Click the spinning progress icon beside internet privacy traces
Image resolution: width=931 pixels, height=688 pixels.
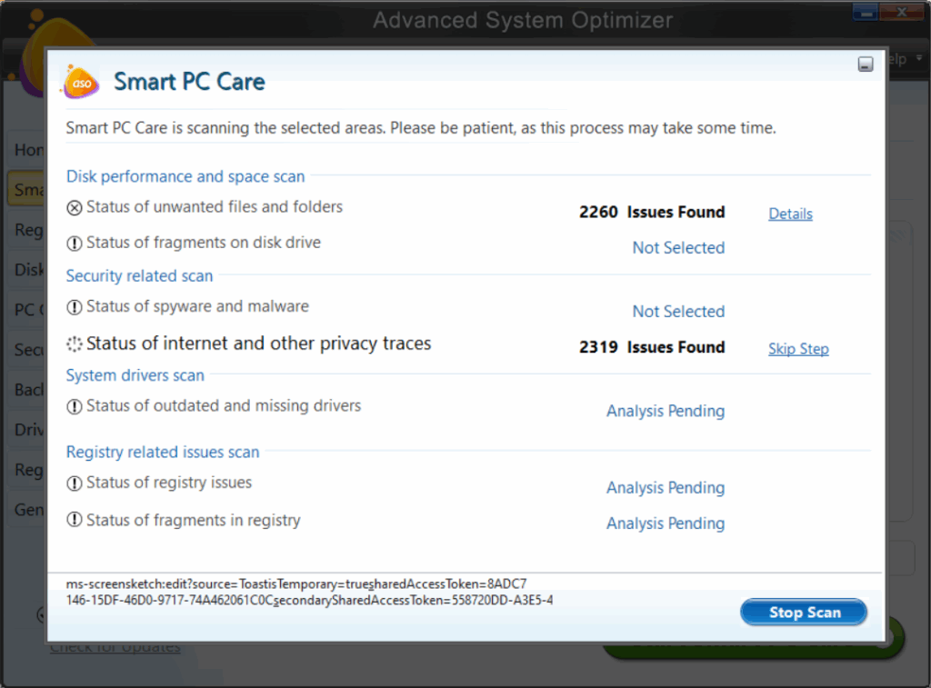75,344
